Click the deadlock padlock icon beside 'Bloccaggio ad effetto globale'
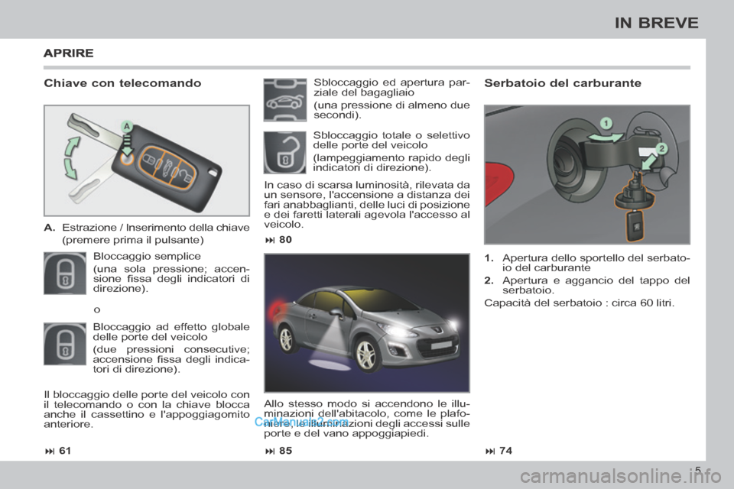Screen dimensions: 734x489 (65, 344)
